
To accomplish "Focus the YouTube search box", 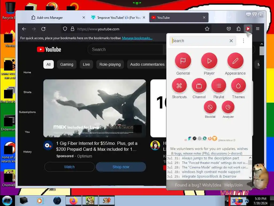I will [x=126, y=50].
